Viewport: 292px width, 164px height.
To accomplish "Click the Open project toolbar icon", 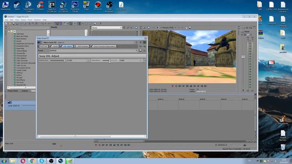I will click(x=10, y=24).
